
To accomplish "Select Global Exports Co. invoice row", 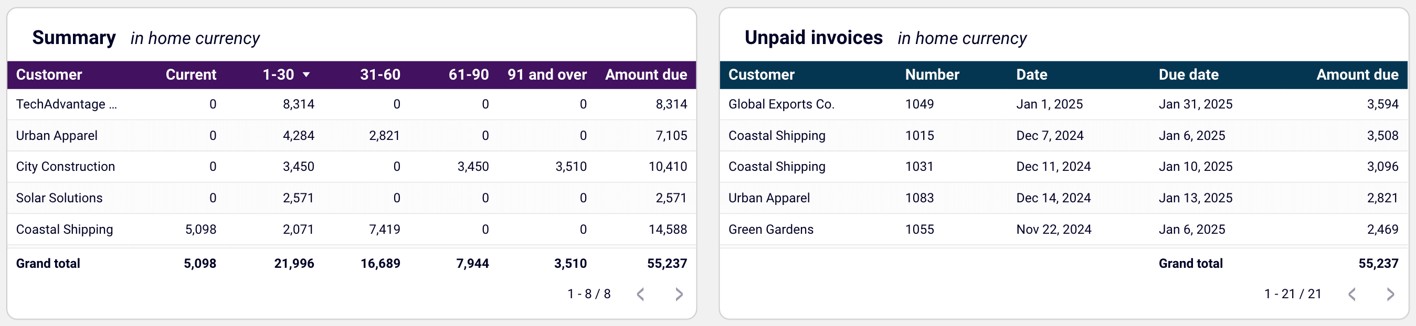I will tap(1063, 104).
